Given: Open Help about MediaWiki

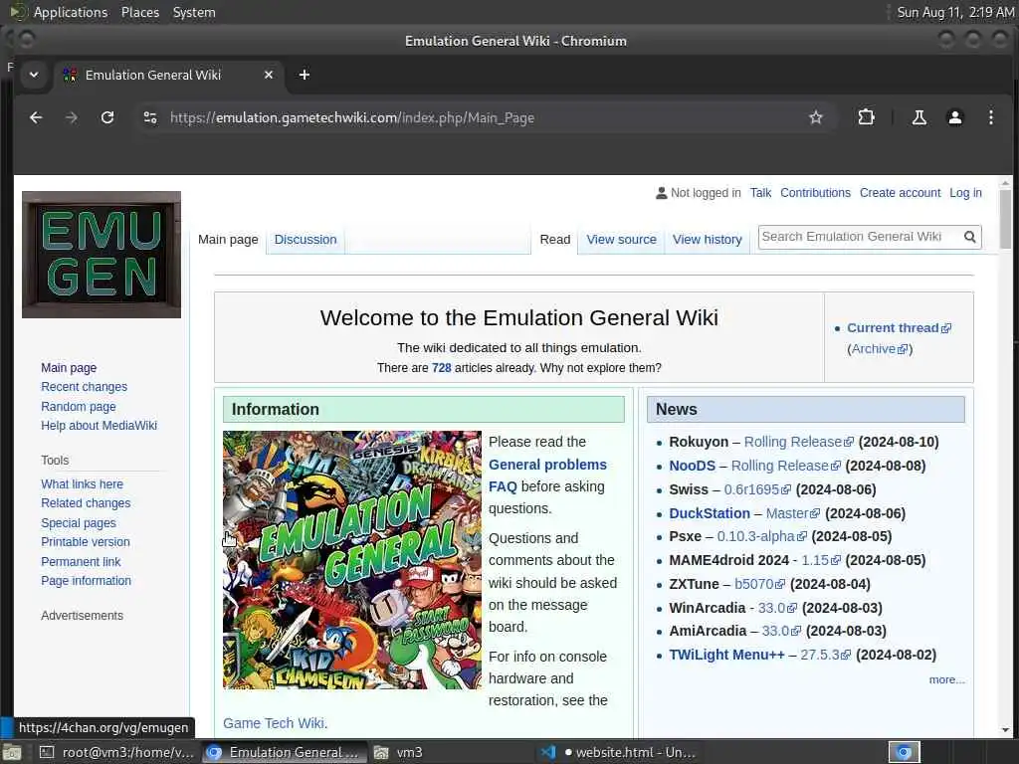Looking at the screenshot, I should tap(99, 425).
